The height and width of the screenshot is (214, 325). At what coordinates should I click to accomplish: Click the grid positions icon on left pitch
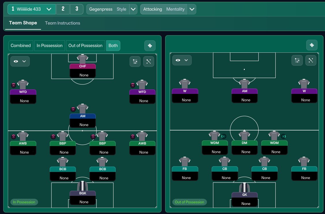[x=135, y=61]
